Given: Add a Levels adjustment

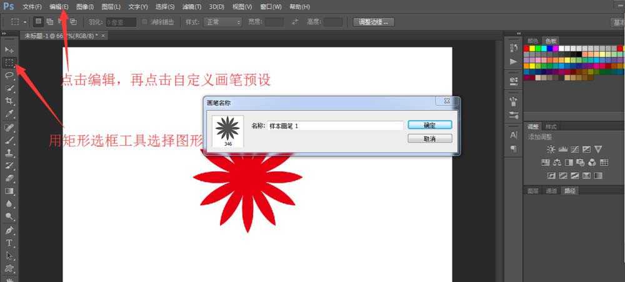Looking at the screenshot, I should click(x=563, y=149).
